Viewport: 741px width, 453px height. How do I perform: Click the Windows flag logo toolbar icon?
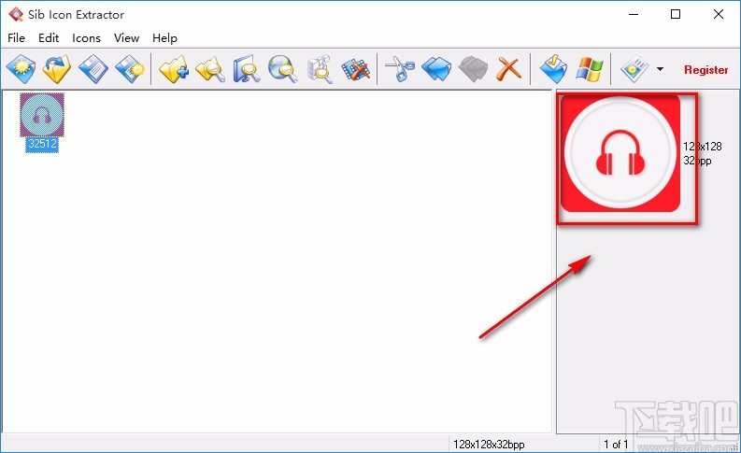point(590,69)
